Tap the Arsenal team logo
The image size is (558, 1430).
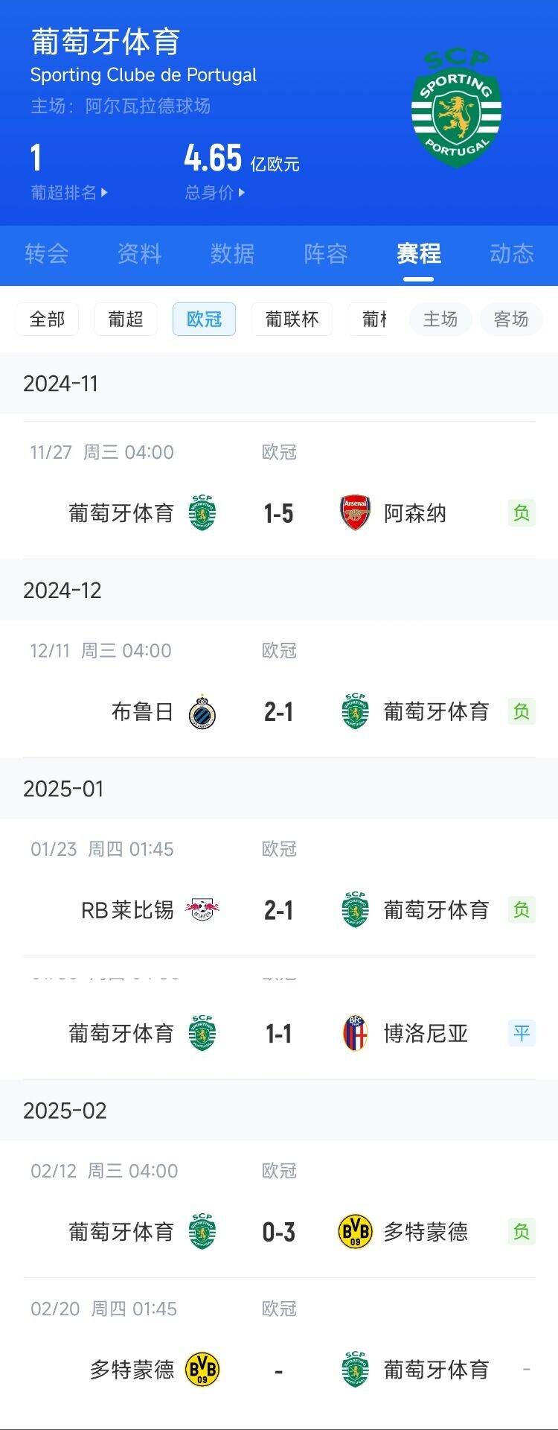click(355, 513)
